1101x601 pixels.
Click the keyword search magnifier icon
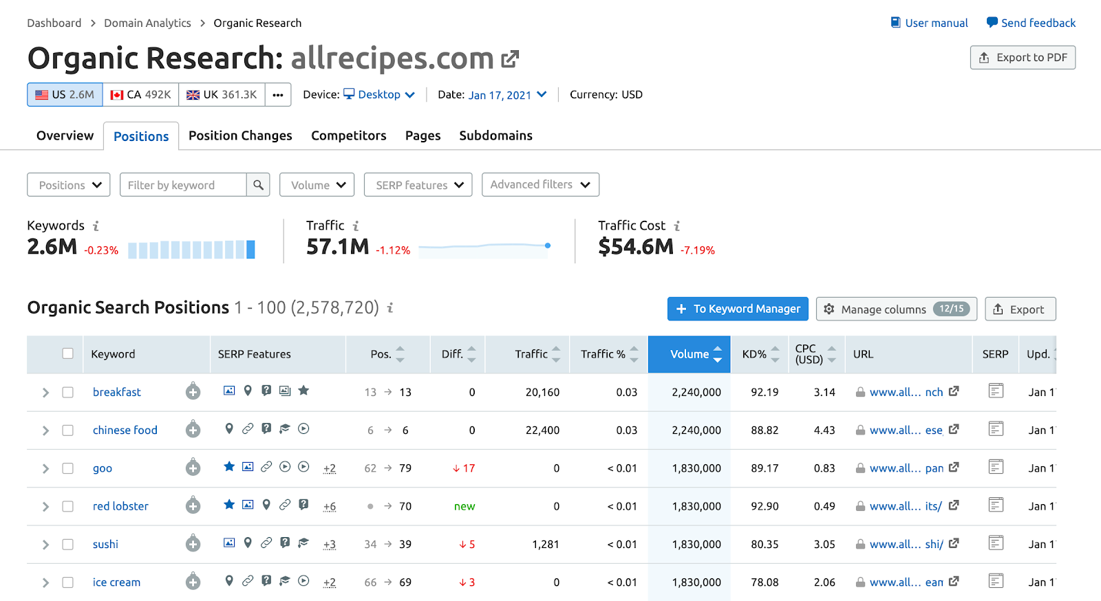[x=258, y=185]
